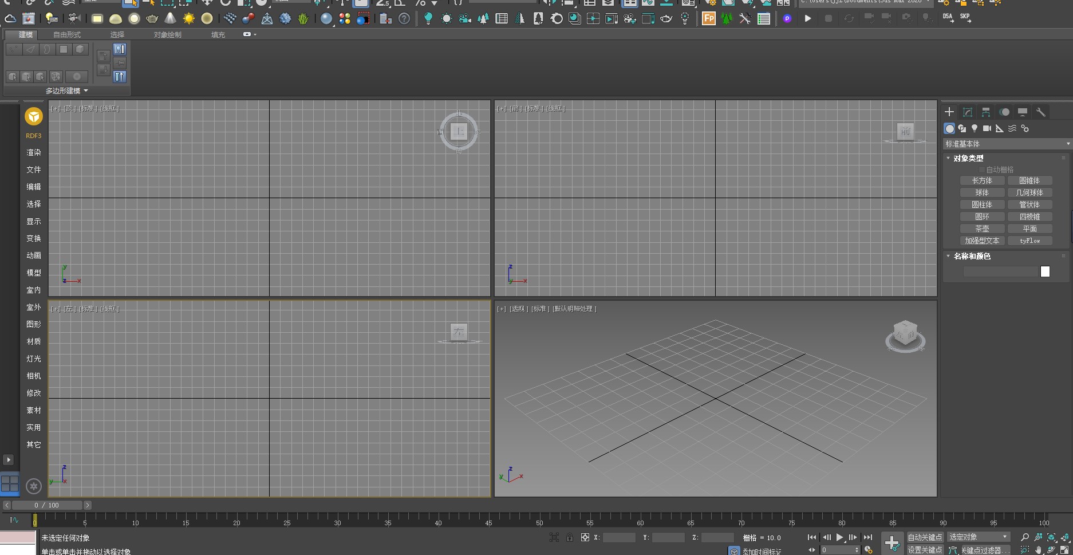1073x555 pixels.
Task: Open the 材质 sidebar menu
Action: coord(34,341)
